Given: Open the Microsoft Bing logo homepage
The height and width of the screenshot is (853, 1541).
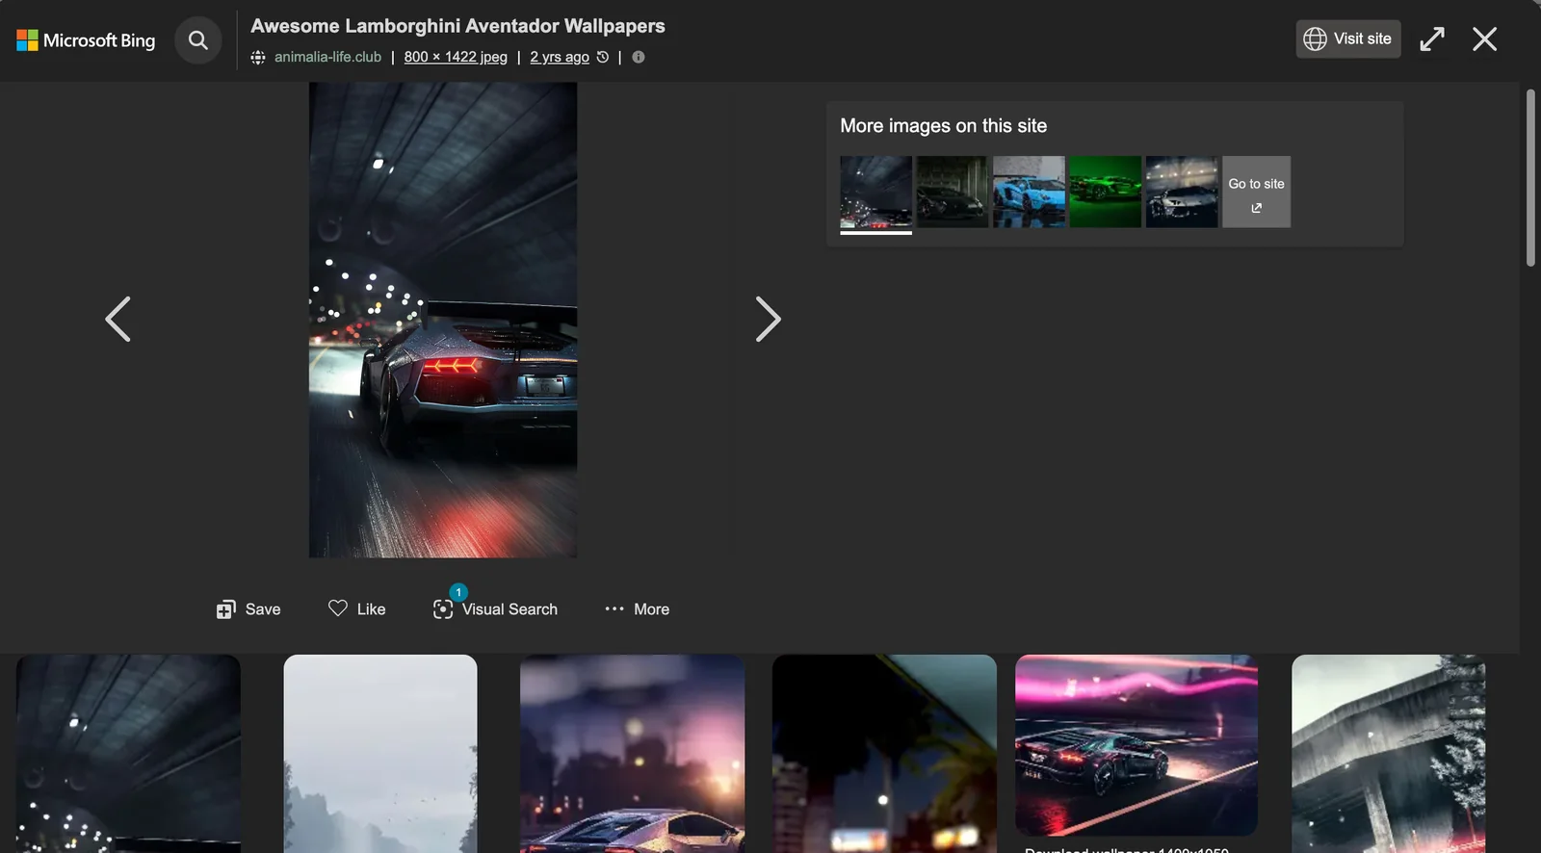Looking at the screenshot, I should tap(86, 40).
